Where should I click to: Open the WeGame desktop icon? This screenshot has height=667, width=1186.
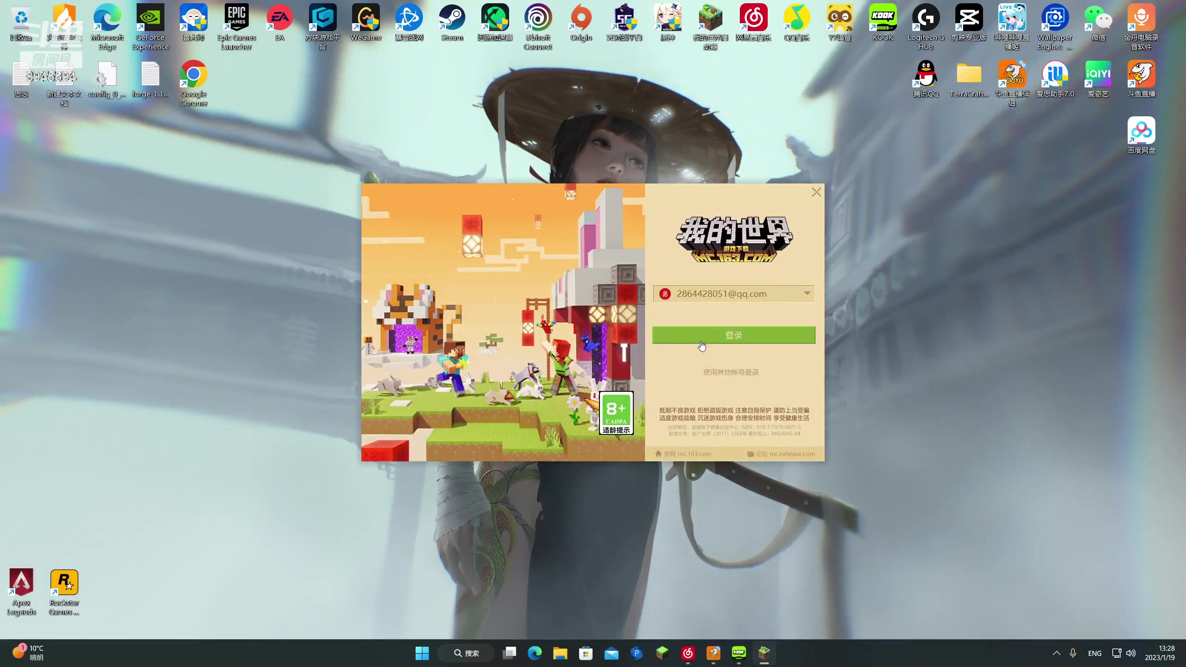366,23
